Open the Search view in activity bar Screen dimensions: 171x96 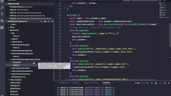point(2,7)
